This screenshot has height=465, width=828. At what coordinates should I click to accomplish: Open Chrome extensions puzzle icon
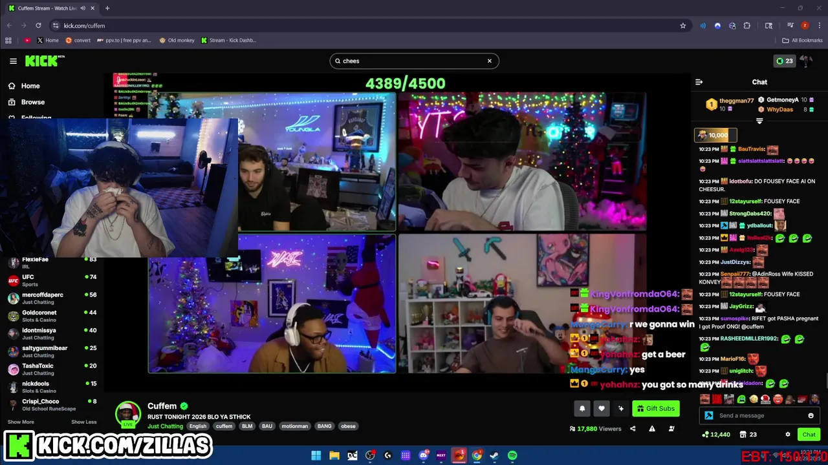pyautogui.click(x=747, y=25)
